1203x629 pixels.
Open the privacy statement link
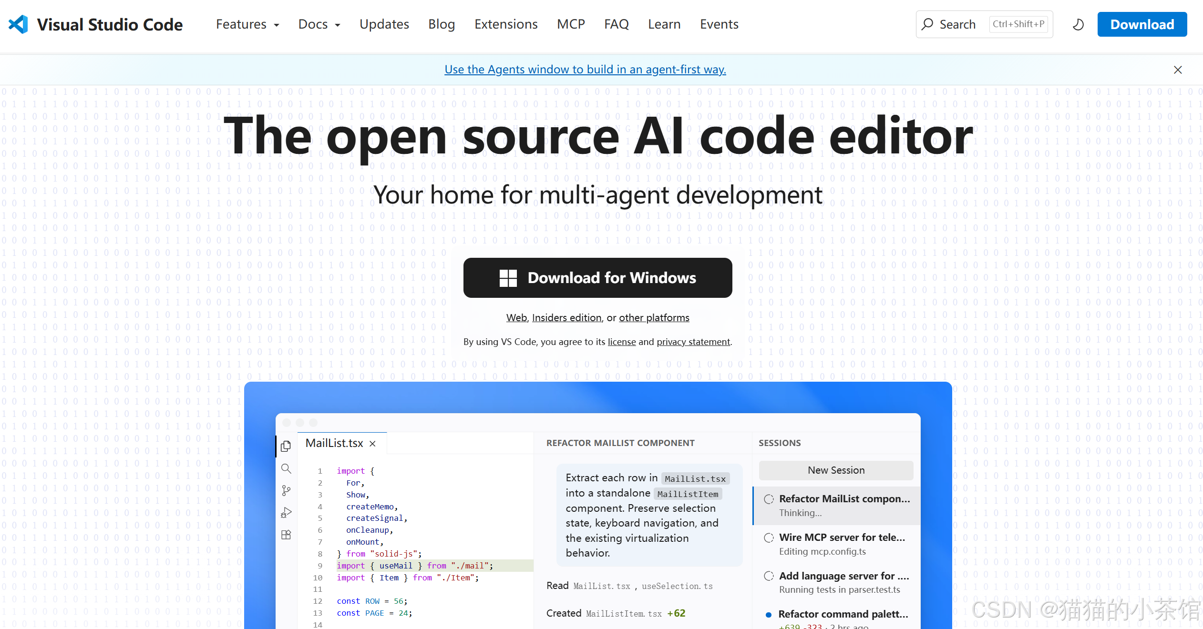(693, 342)
